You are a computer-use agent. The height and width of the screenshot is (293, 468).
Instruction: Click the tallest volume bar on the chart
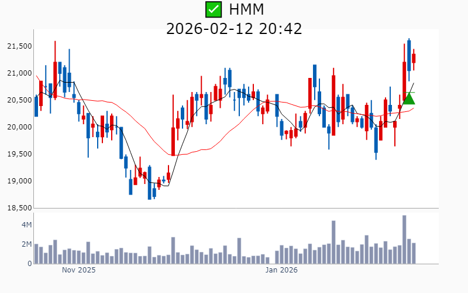point(404,240)
